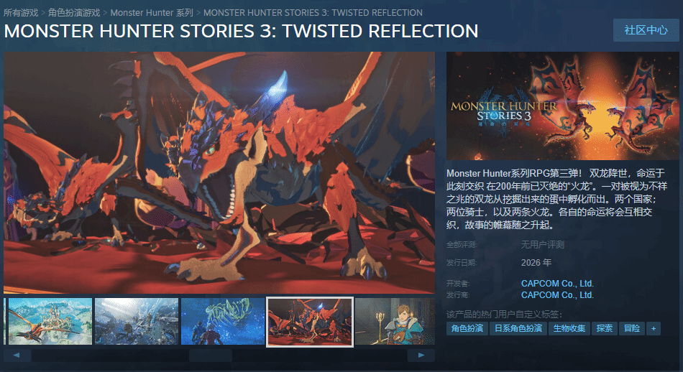View the icy blue battle thumbnail
This screenshot has height=372, width=683.
coord(137,322)
